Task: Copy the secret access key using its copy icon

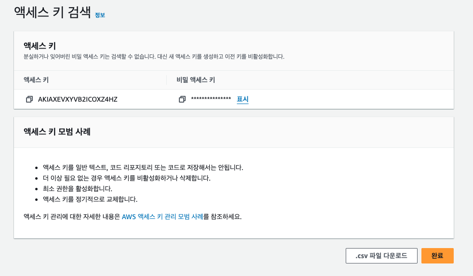Action: pos(182,99)
